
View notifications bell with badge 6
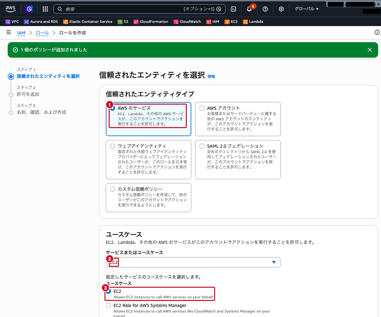tap(249, 9)
